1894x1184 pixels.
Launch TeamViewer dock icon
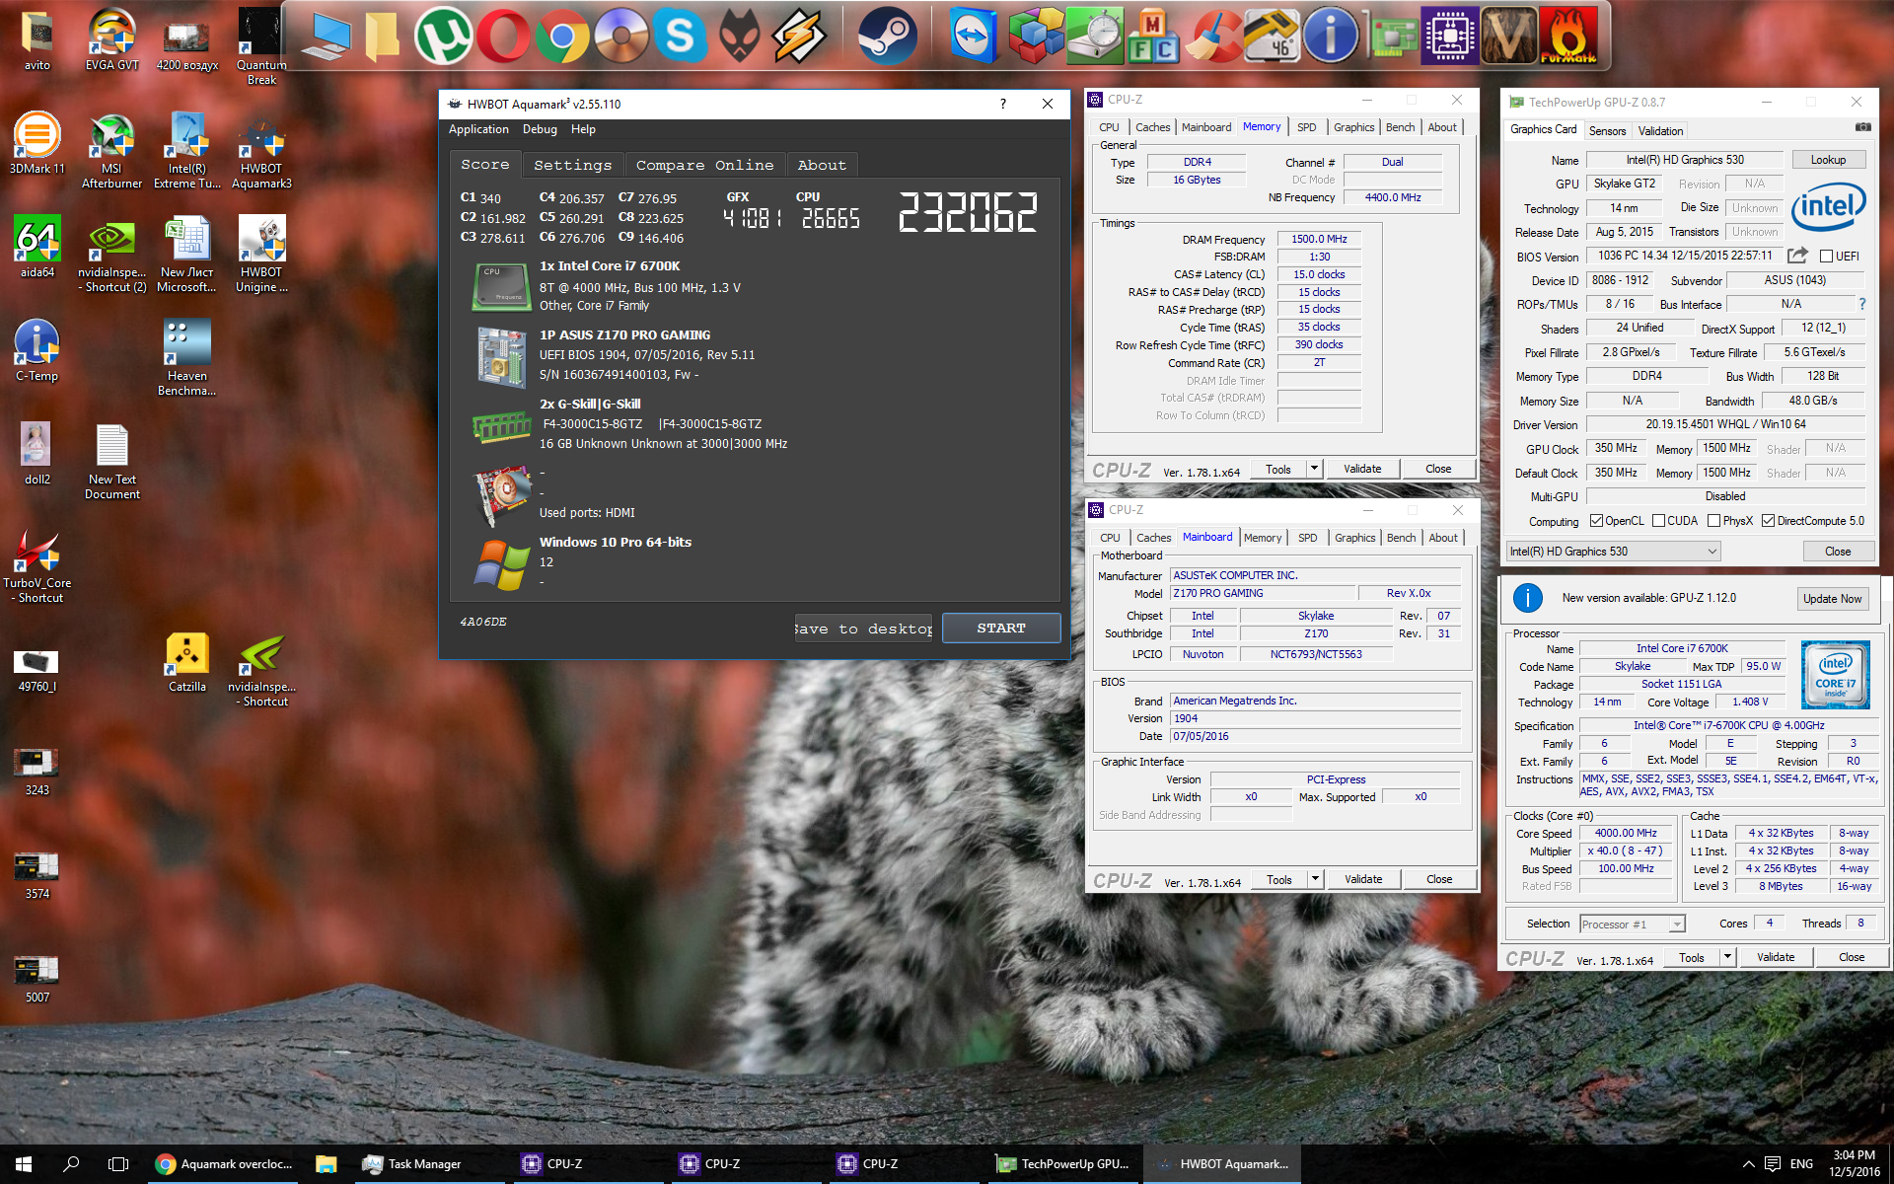pos(973,37)
